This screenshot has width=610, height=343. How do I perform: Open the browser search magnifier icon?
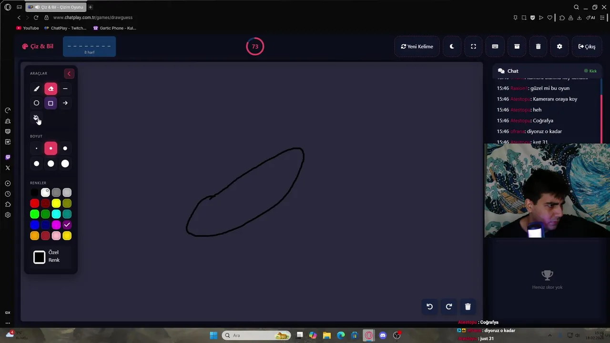point(576,7)
